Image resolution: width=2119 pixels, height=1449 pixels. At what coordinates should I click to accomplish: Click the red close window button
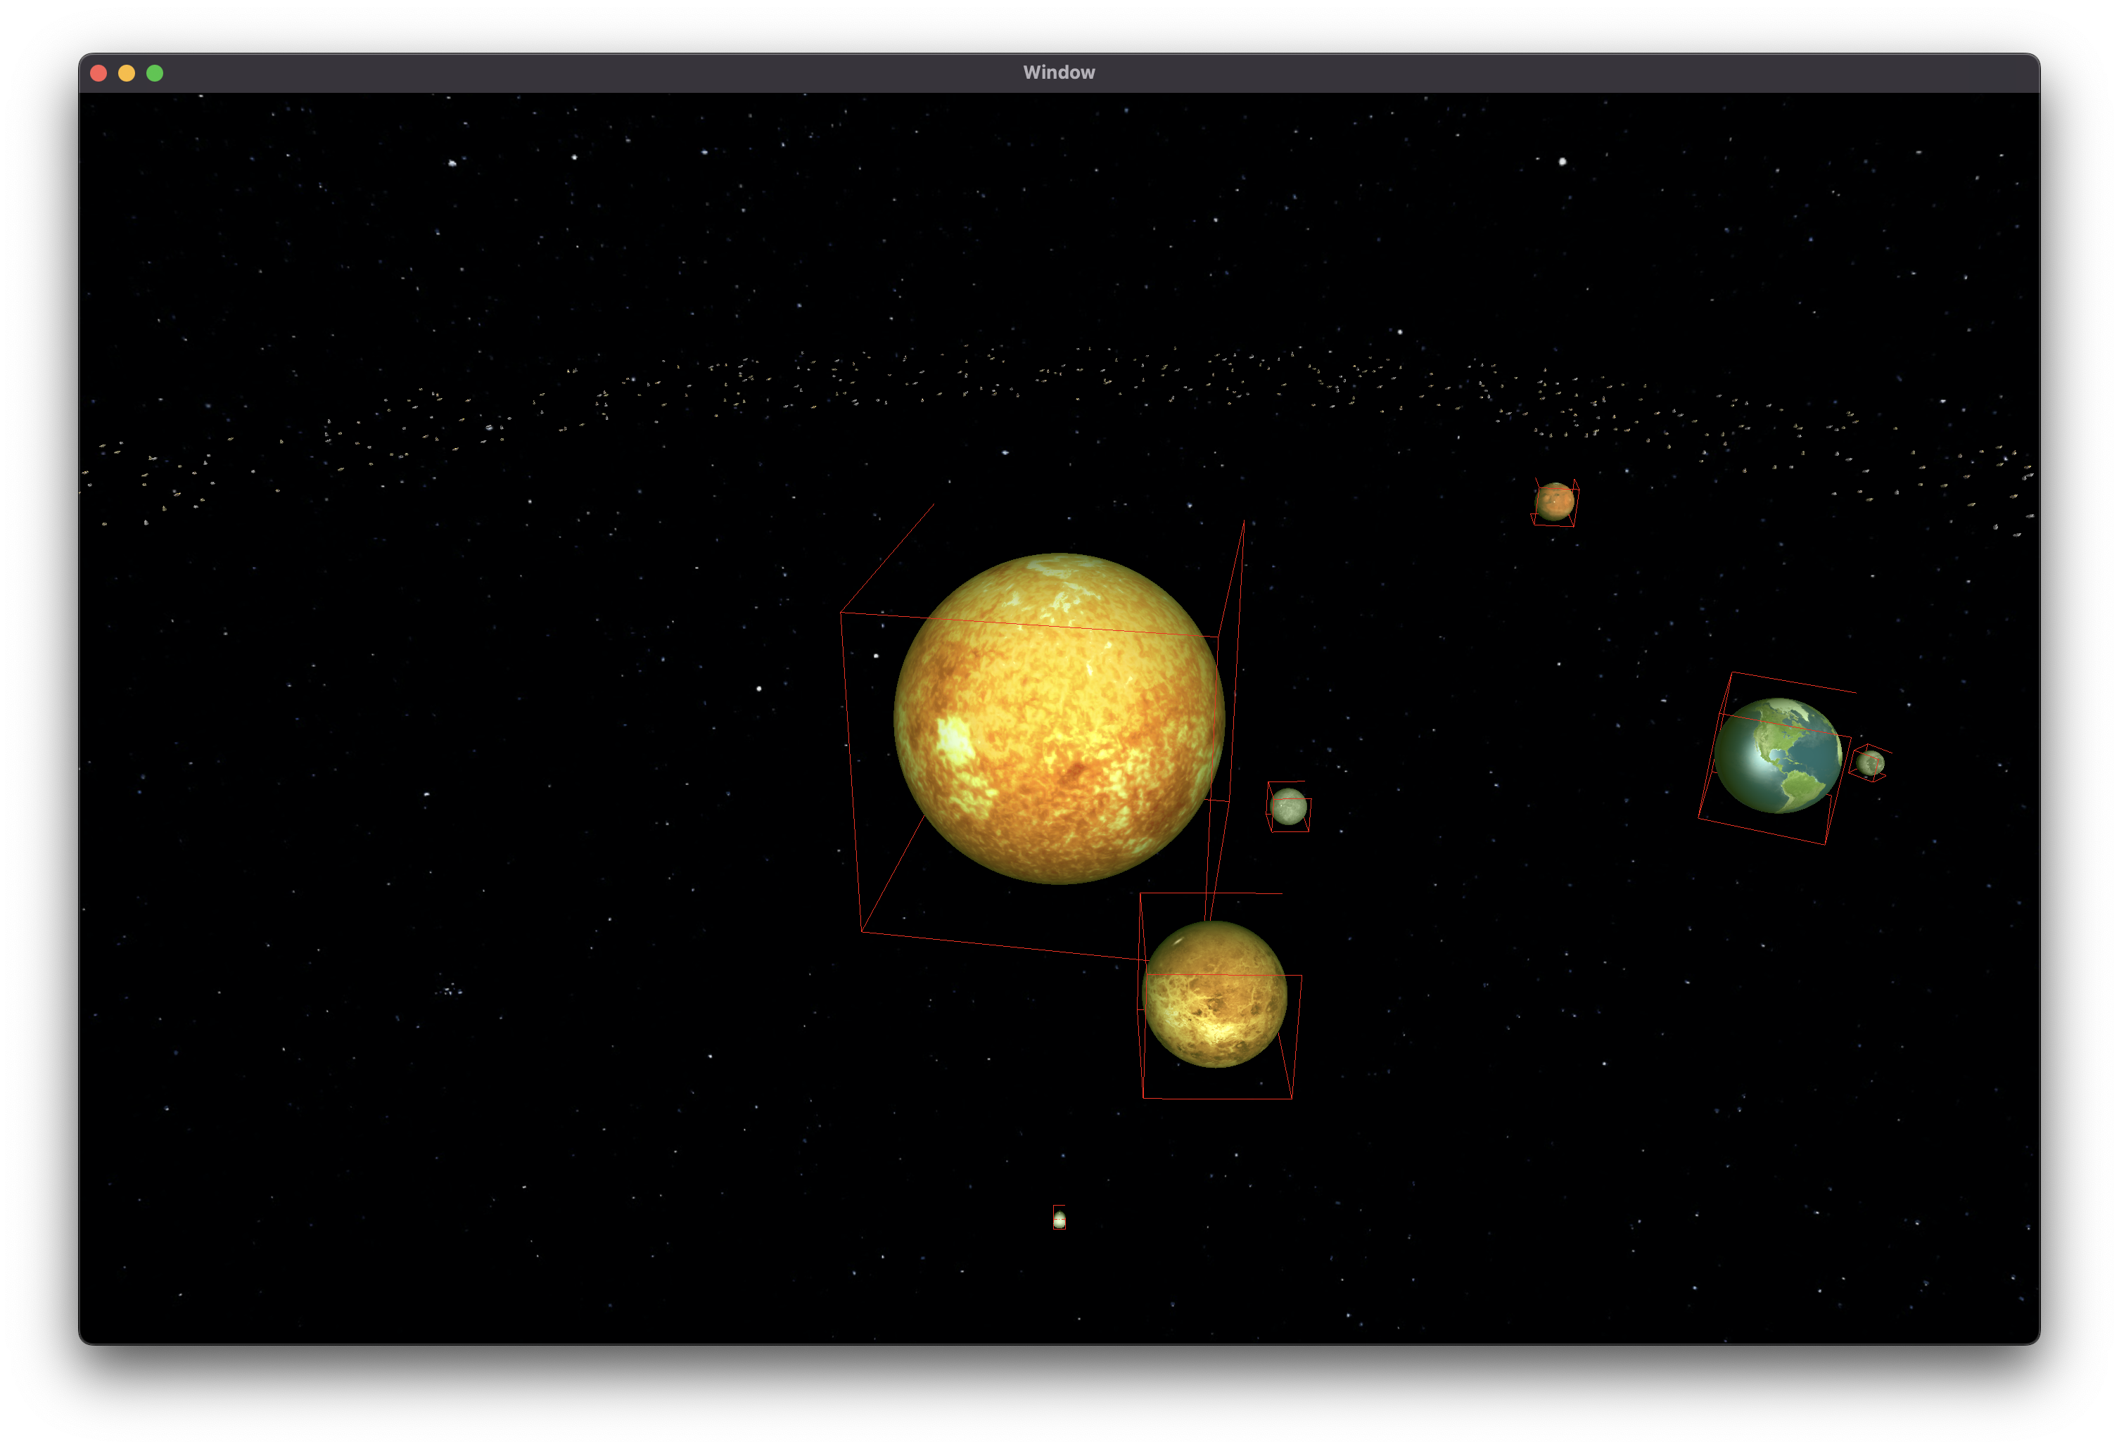98,73
